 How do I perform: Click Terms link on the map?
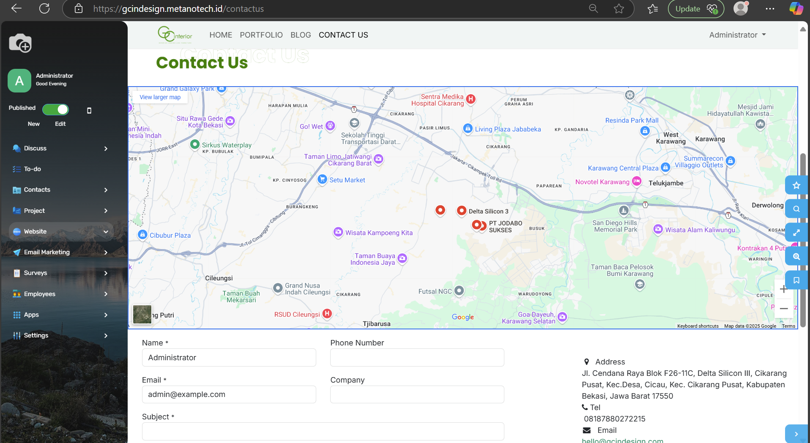tap(788, 326)
